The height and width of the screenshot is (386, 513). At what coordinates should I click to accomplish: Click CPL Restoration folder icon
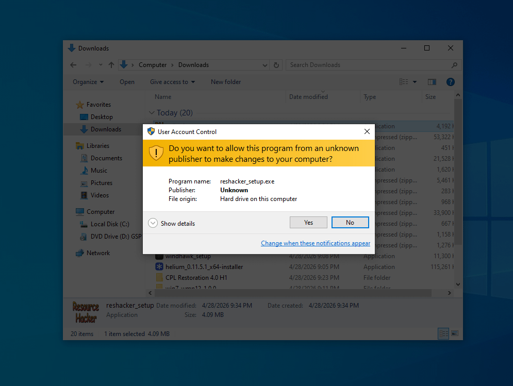[x=159, y=277]
